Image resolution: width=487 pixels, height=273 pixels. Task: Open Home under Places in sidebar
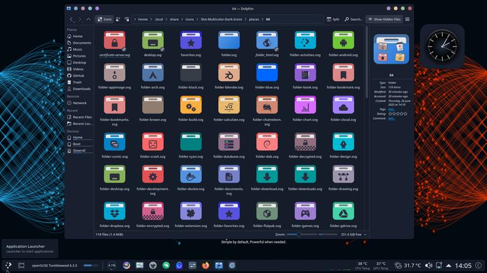(75, 36)
